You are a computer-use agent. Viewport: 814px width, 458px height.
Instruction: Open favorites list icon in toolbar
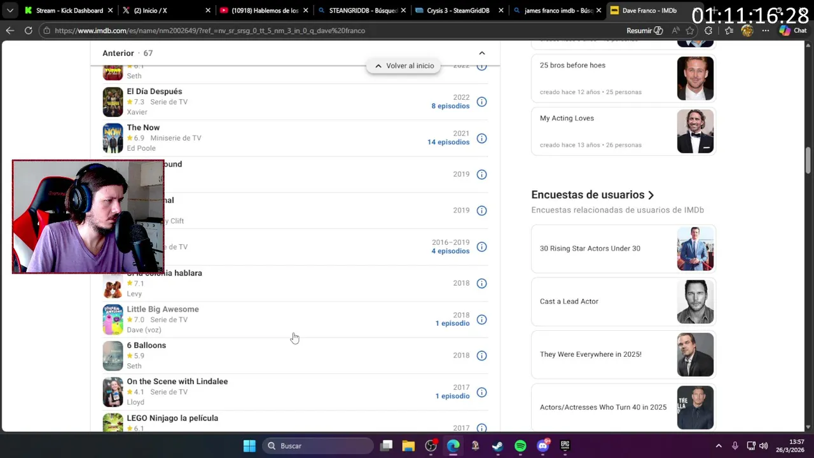click(x=728, y=31)
